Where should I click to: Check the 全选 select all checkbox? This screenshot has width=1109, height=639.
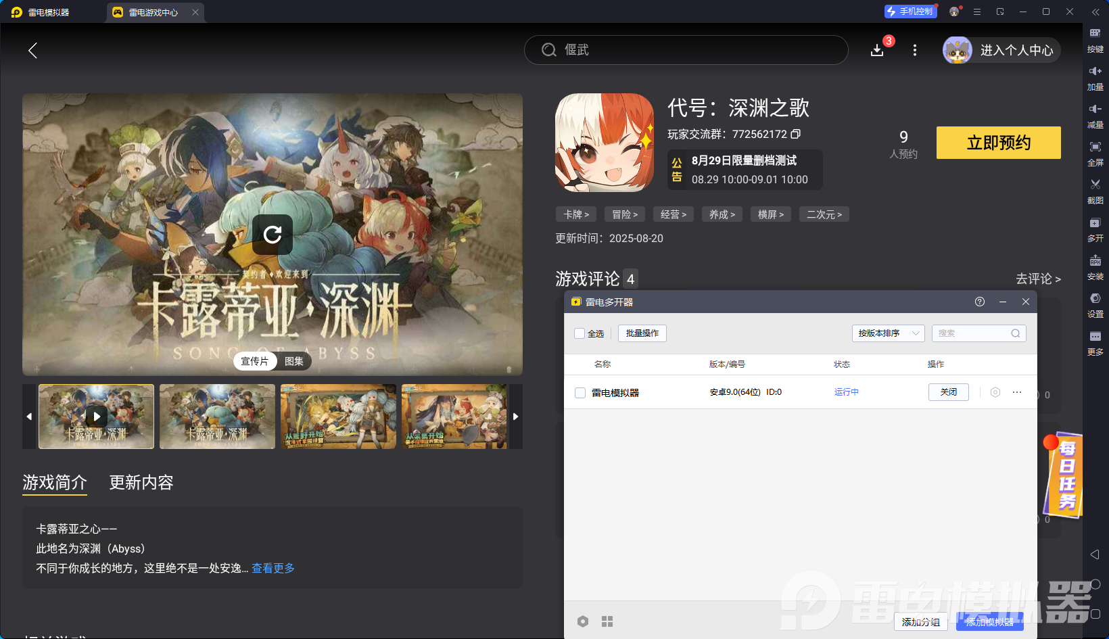click(580, 333)
